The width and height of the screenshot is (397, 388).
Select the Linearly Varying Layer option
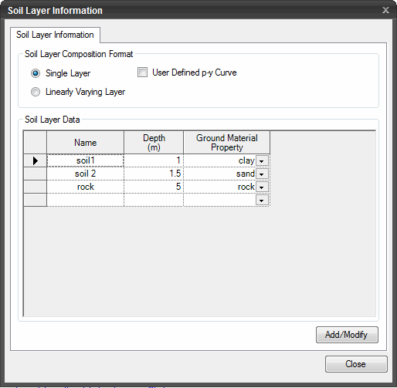click(36, 92)
